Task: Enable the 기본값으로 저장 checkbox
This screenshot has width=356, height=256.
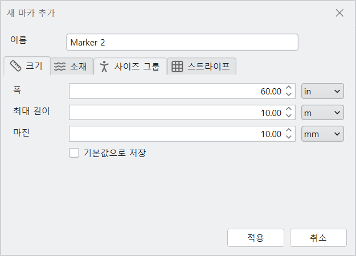Action: click(x=74, y=153)
